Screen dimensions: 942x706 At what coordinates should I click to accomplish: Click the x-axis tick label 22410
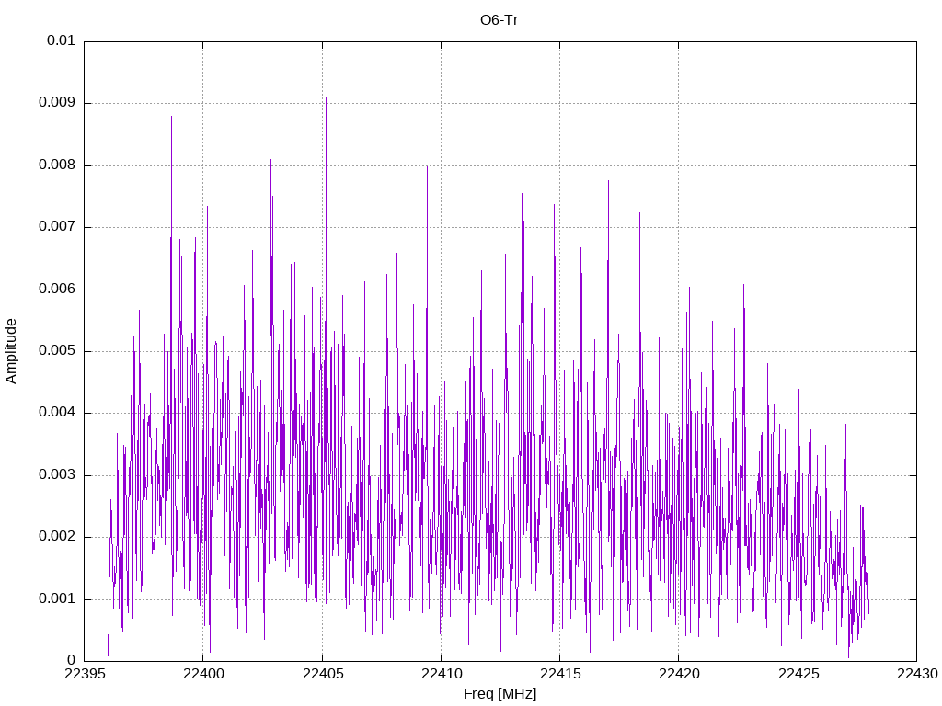coord(441,674)
